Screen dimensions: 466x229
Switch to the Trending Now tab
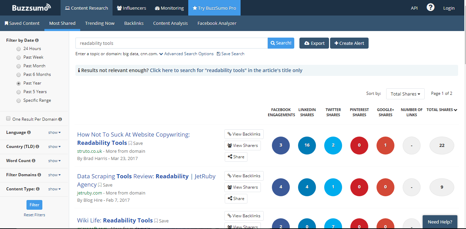pos(100,23)
